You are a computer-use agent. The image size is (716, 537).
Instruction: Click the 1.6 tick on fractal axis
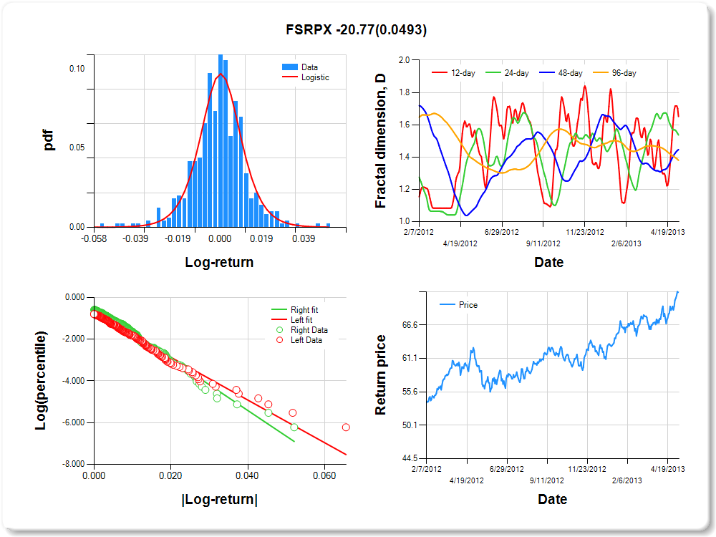pyautogui.click(x=404, y=124)
